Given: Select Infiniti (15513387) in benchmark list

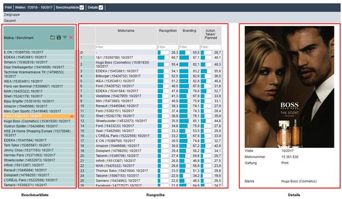Looking at the screenshot, I should pos(39,165).
